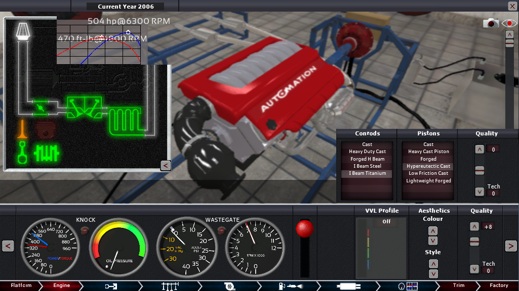Decrease lower Quality with down arrow
This screenshot has width=519, height=291.
[x=474, y=269]
